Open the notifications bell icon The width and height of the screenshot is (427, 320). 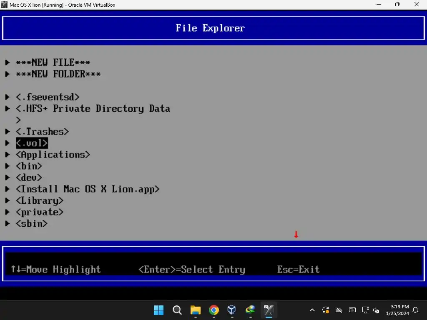tap(416, 310)
